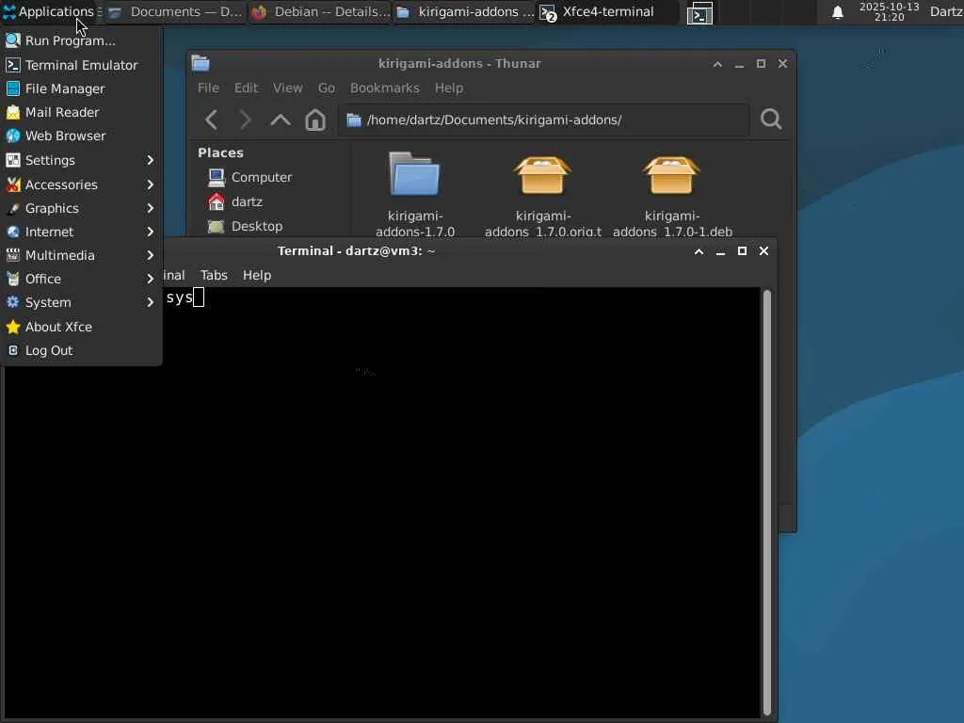
Task: Open Thunar Bookmarks menu
Action: [385, 88]
